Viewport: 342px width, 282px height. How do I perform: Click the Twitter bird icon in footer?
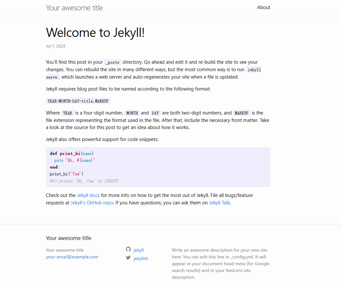[x=128, y=258]
